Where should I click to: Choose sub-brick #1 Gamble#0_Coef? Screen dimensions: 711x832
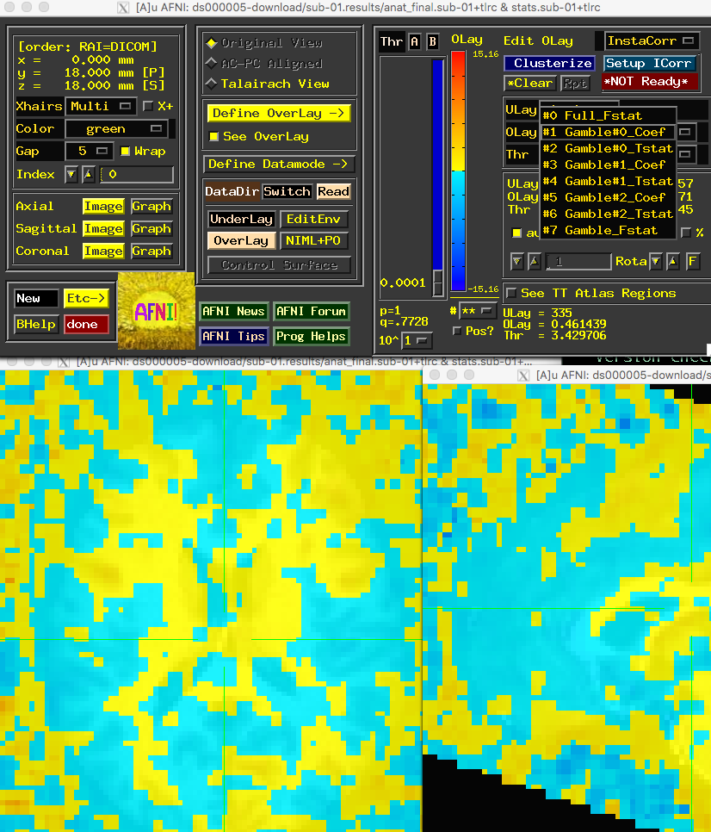pyautogui.click(x=608, y=132)
